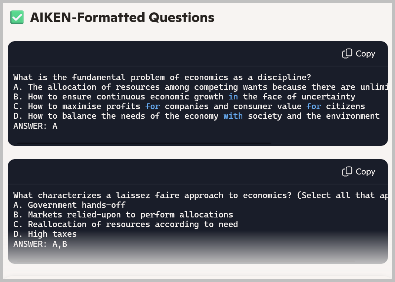Click the copy overlap icon in the laissez faire block header
395x282 pixels.
tap(347, 171)
